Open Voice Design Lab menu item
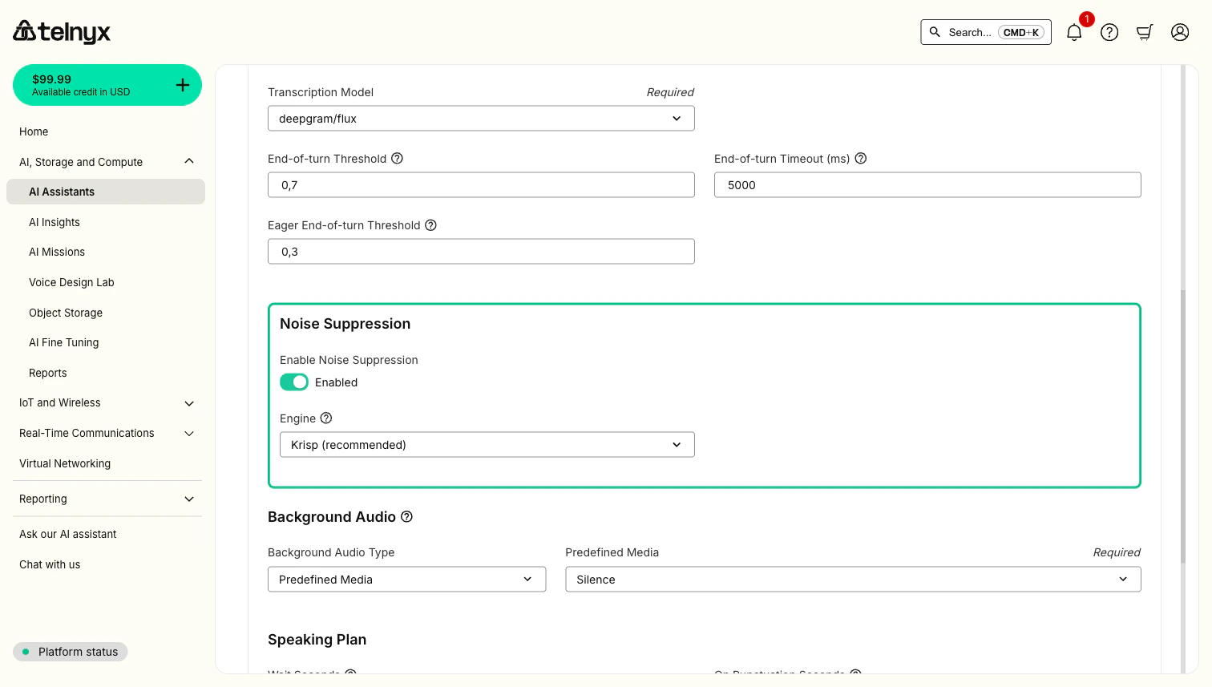The height and width of the screenshot is (687, 1212). (71, 282)
